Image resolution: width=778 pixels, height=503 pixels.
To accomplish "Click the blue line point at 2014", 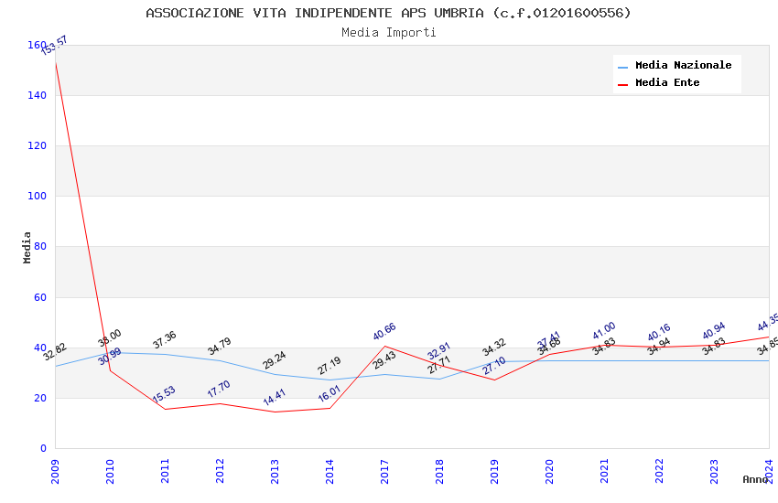I will click(x=330, y=380).
